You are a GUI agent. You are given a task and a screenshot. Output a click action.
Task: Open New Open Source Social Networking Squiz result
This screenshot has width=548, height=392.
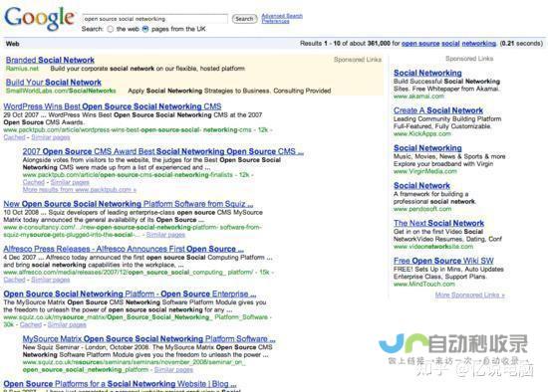click(129, 204)
